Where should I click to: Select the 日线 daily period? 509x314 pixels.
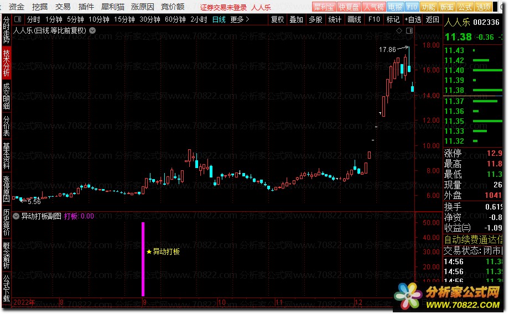tap(219, 19)
